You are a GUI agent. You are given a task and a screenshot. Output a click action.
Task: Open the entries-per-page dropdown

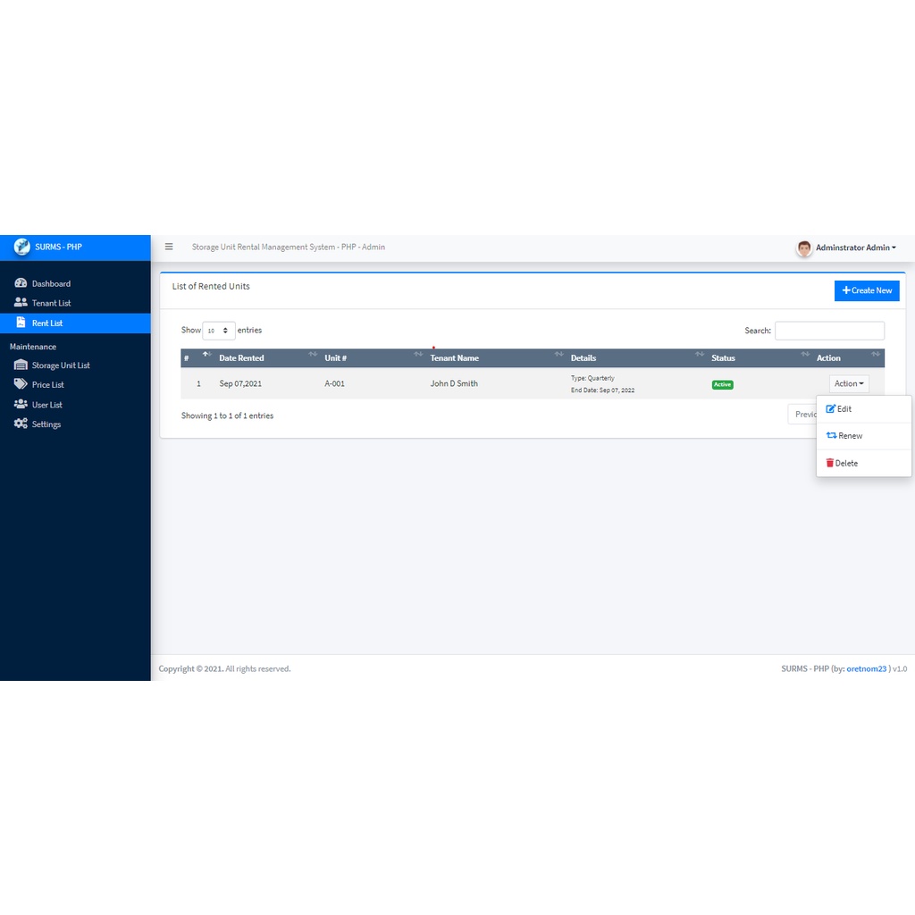pyautogui.click(x=219, y=331)
